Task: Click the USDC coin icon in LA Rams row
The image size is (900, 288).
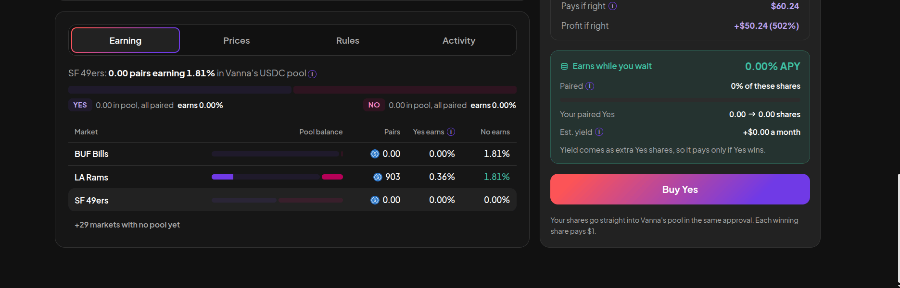Action: pyautogui.click(x=378, y=177)
